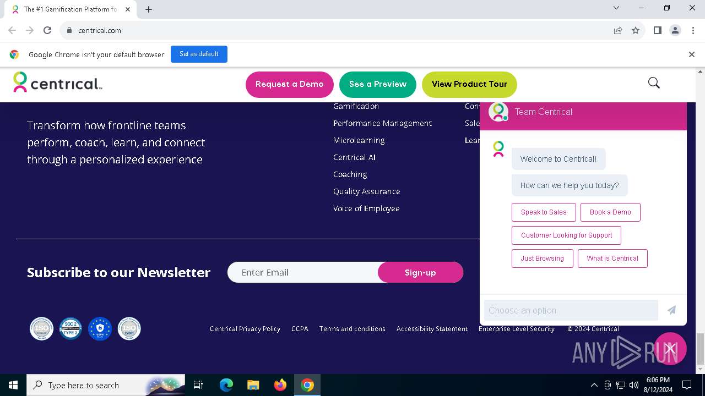Reload the page with the refresh icon
The image size is (705, 396).
[x=47, y=31]
